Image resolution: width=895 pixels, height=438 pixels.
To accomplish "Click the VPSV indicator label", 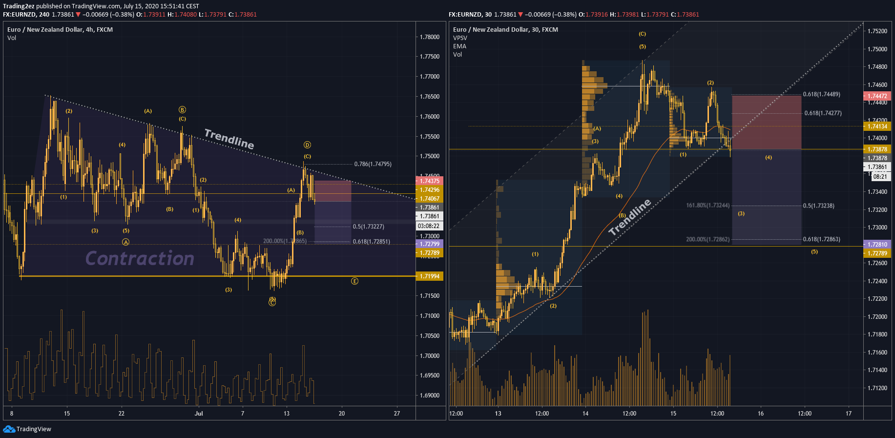I will [460, 38].
